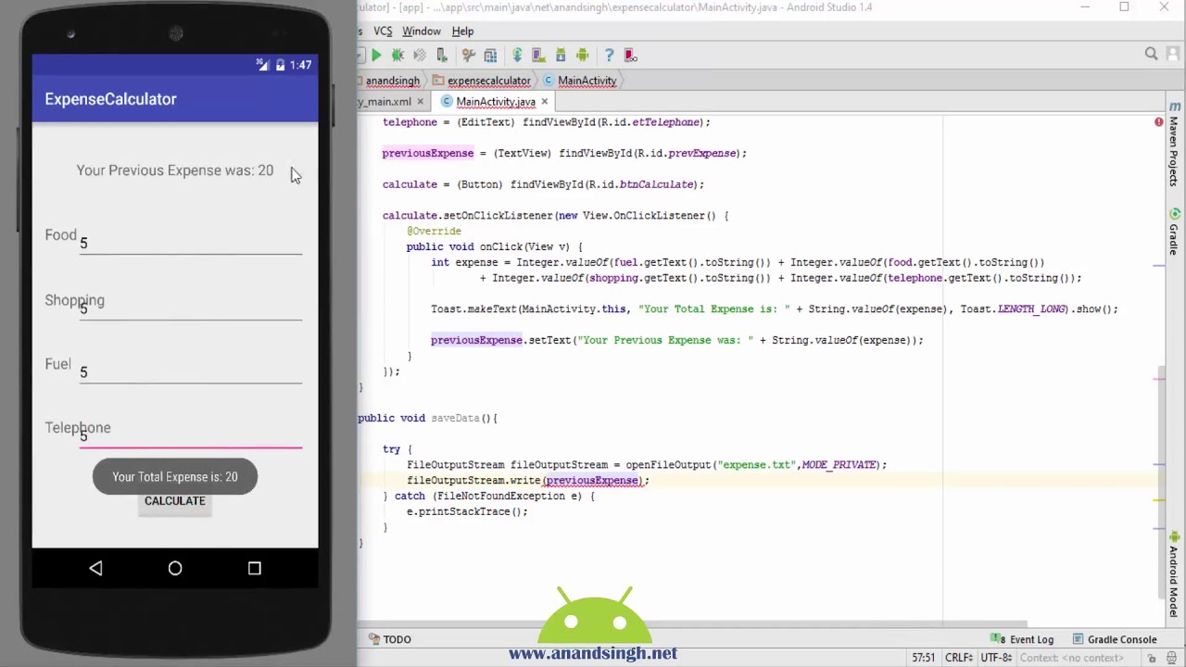Click the last red device toolbar icon

[x=630, y=56]
